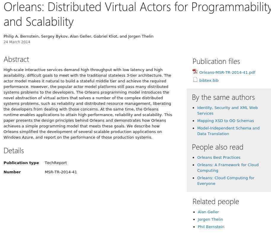Open Orleans Best Practices link
271x237 pixels.
pos(219,158)
